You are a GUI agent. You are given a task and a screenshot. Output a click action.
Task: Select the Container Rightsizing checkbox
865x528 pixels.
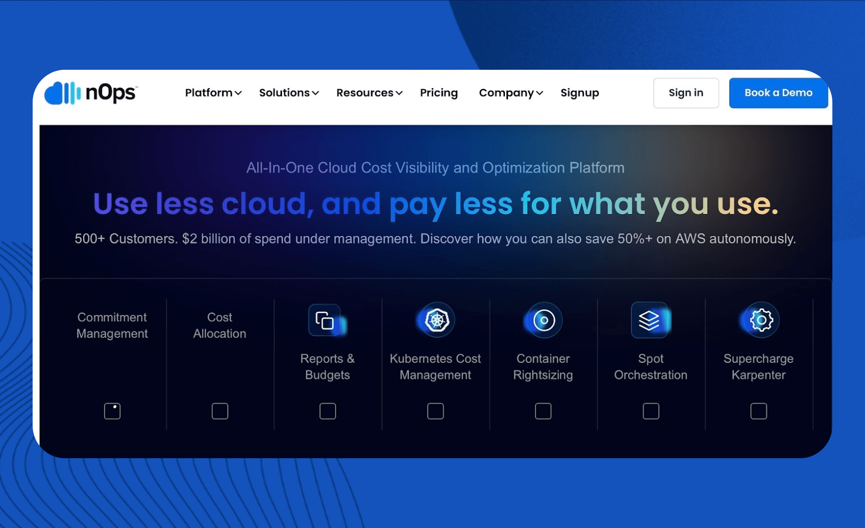(x=543, y=411)
